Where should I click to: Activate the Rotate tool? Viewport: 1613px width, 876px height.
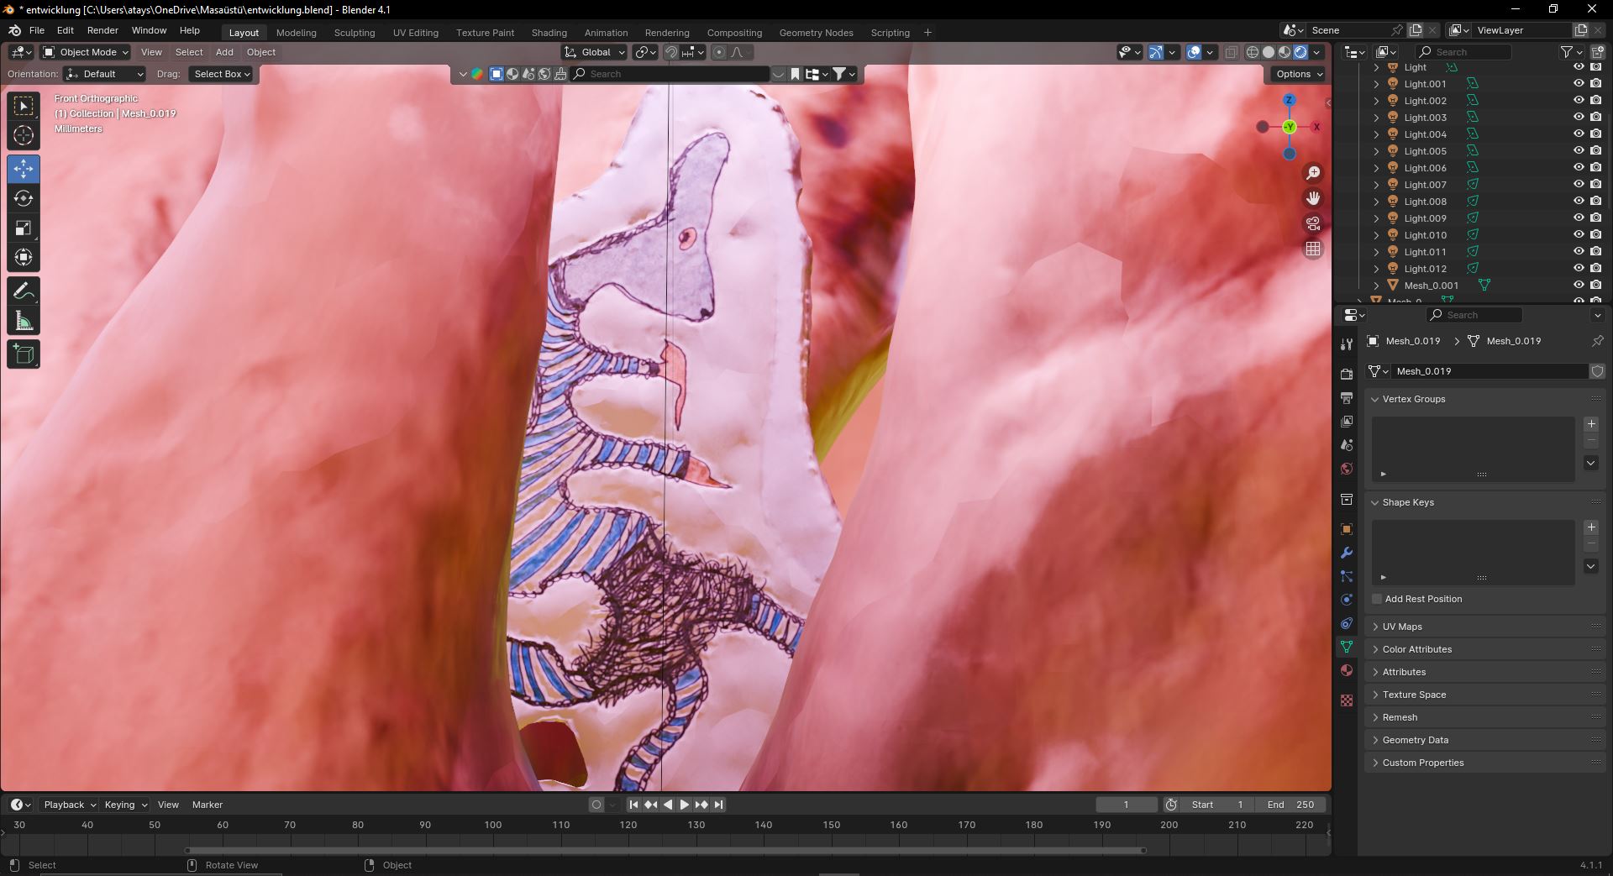pyautogui.click(x=24, y=198)
